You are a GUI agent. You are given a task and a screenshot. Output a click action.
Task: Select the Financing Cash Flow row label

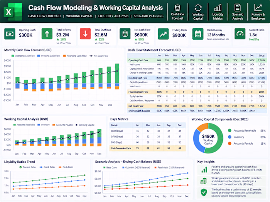click(x=138, y=92)
